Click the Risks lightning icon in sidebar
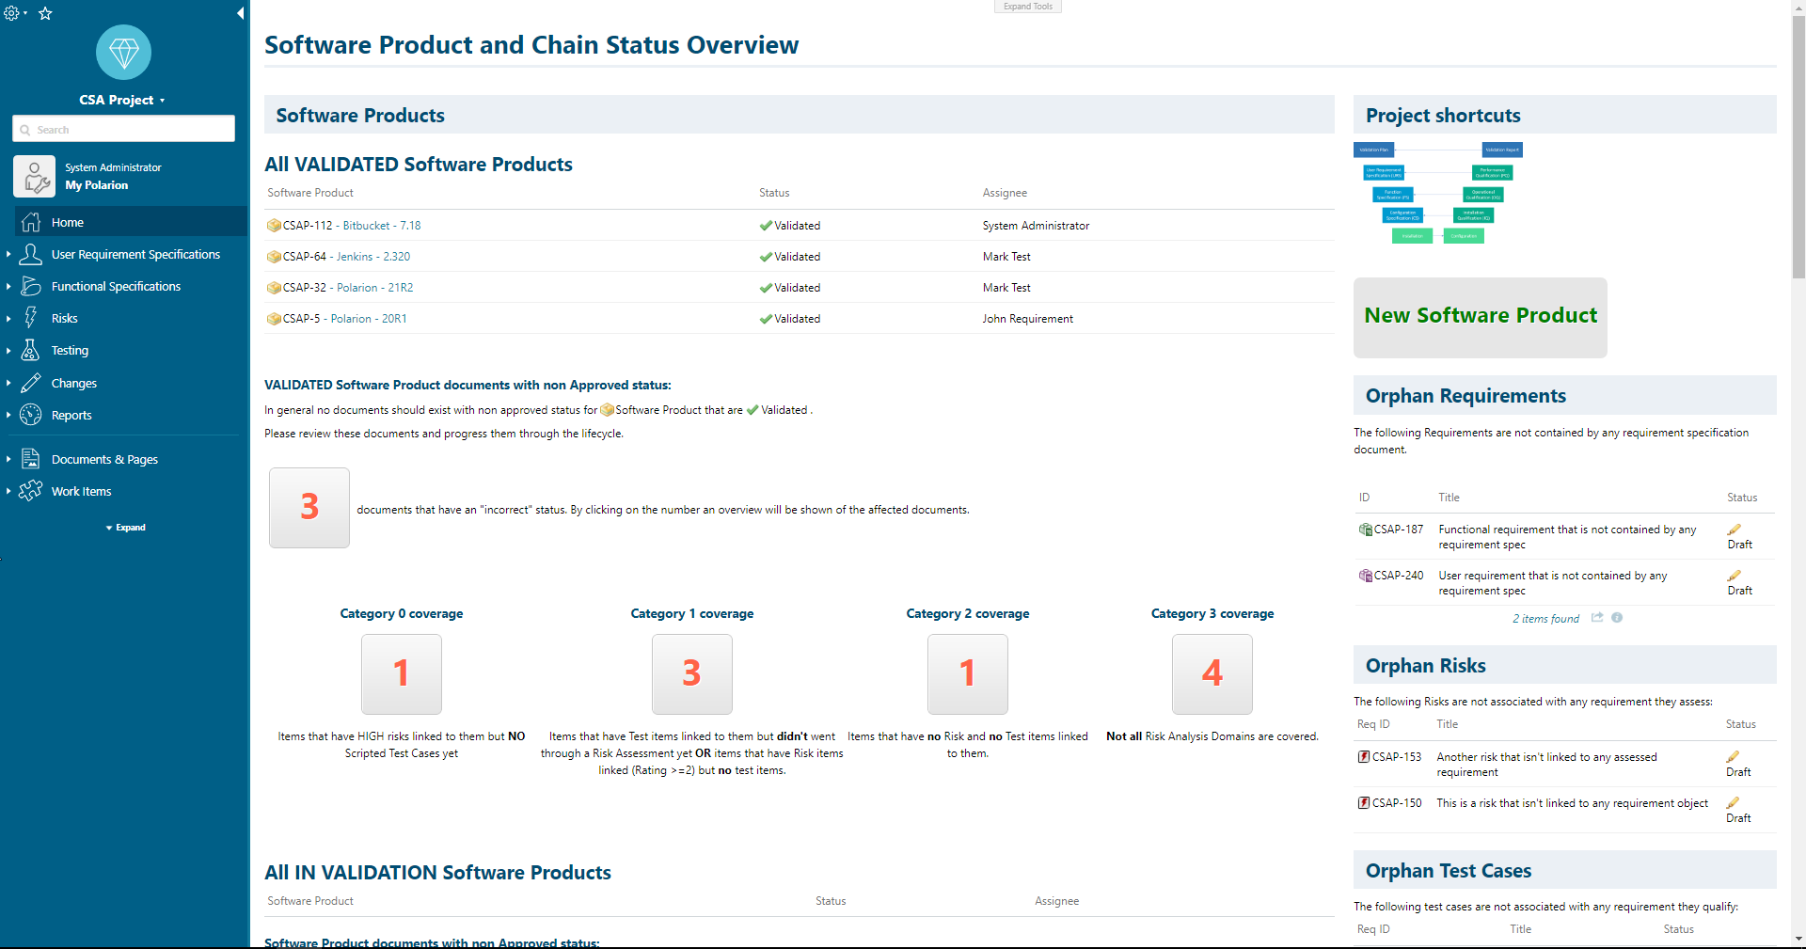The width and height of the screenshot is (1806, 949). click(31, 318)
